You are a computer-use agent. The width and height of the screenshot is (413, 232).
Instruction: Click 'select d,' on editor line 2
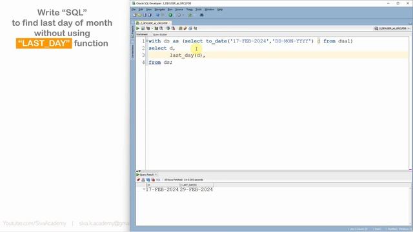point(162,48)
